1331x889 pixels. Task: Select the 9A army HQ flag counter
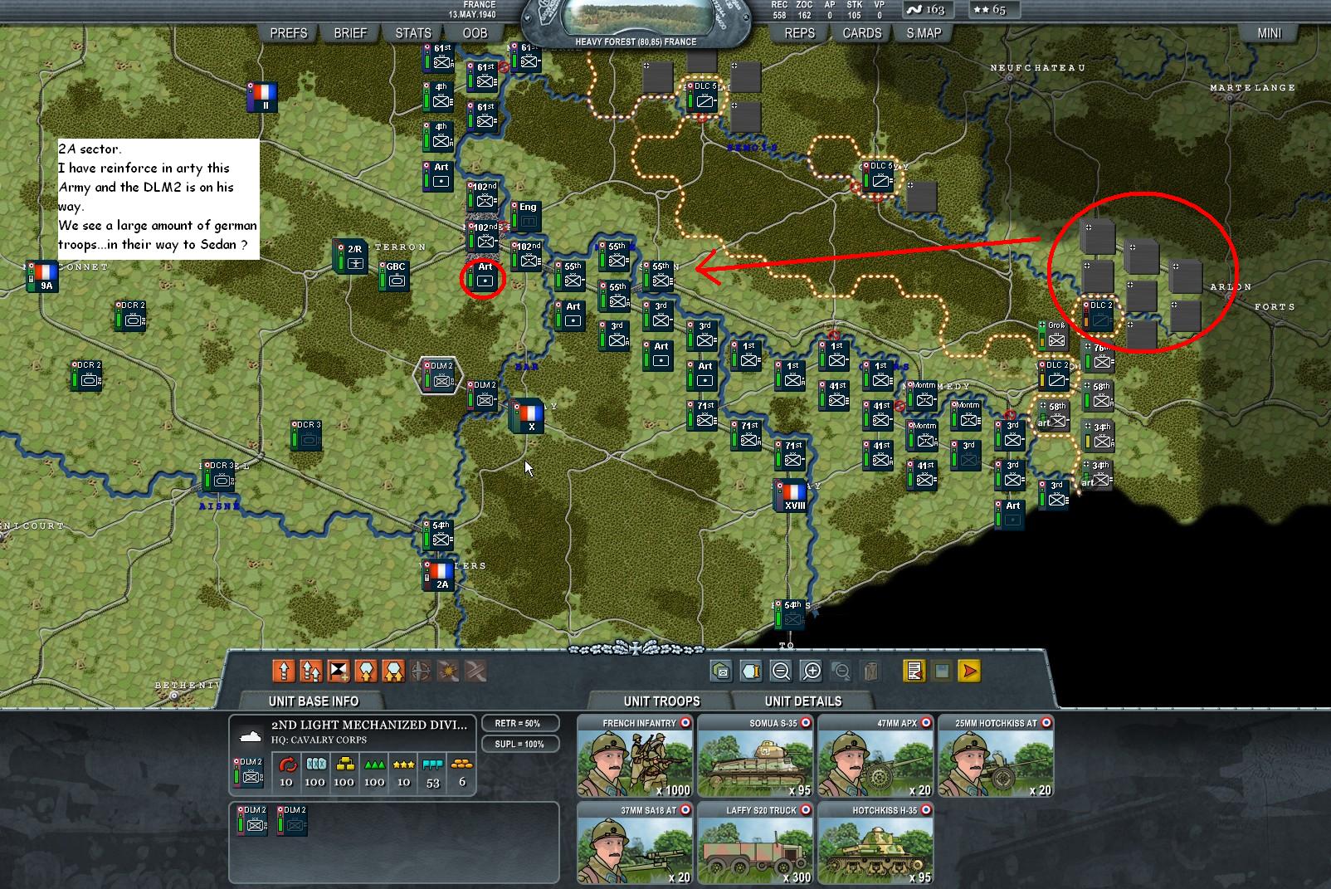[x=44, y=276]
